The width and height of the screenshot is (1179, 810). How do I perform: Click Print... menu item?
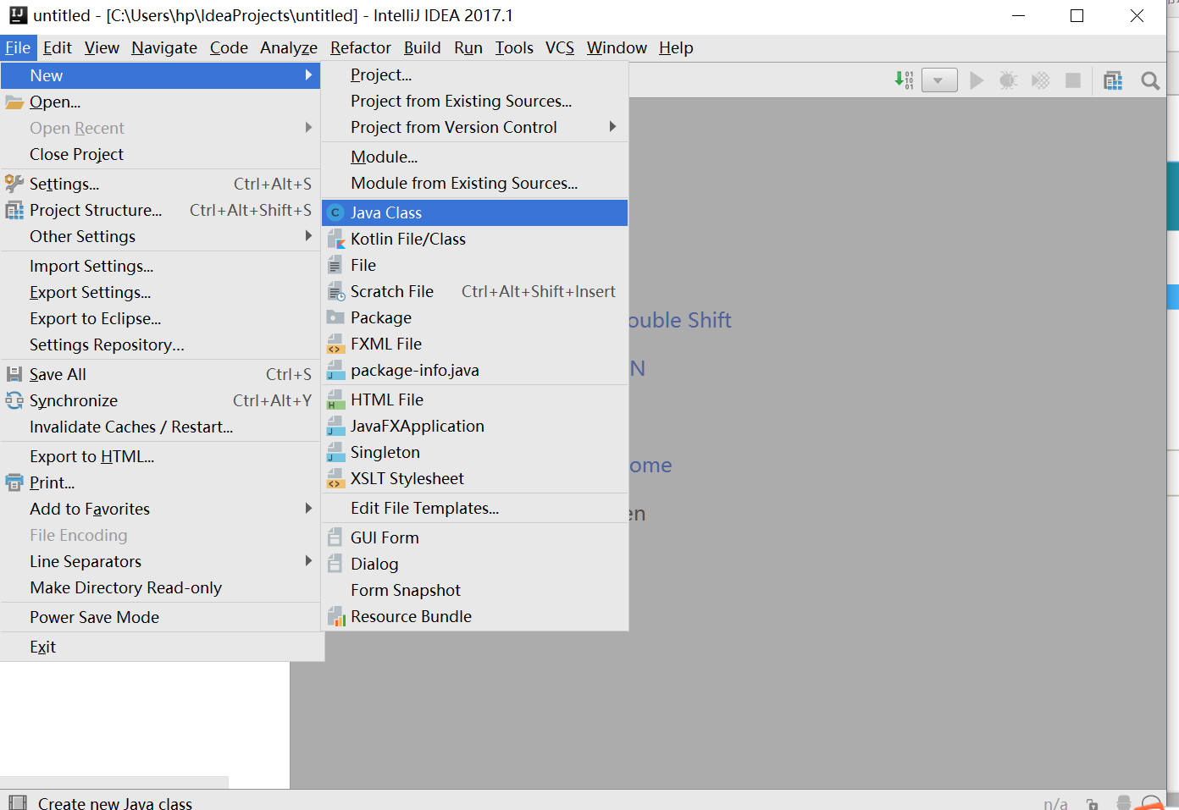pyautogui.click(x=161, y=482)
